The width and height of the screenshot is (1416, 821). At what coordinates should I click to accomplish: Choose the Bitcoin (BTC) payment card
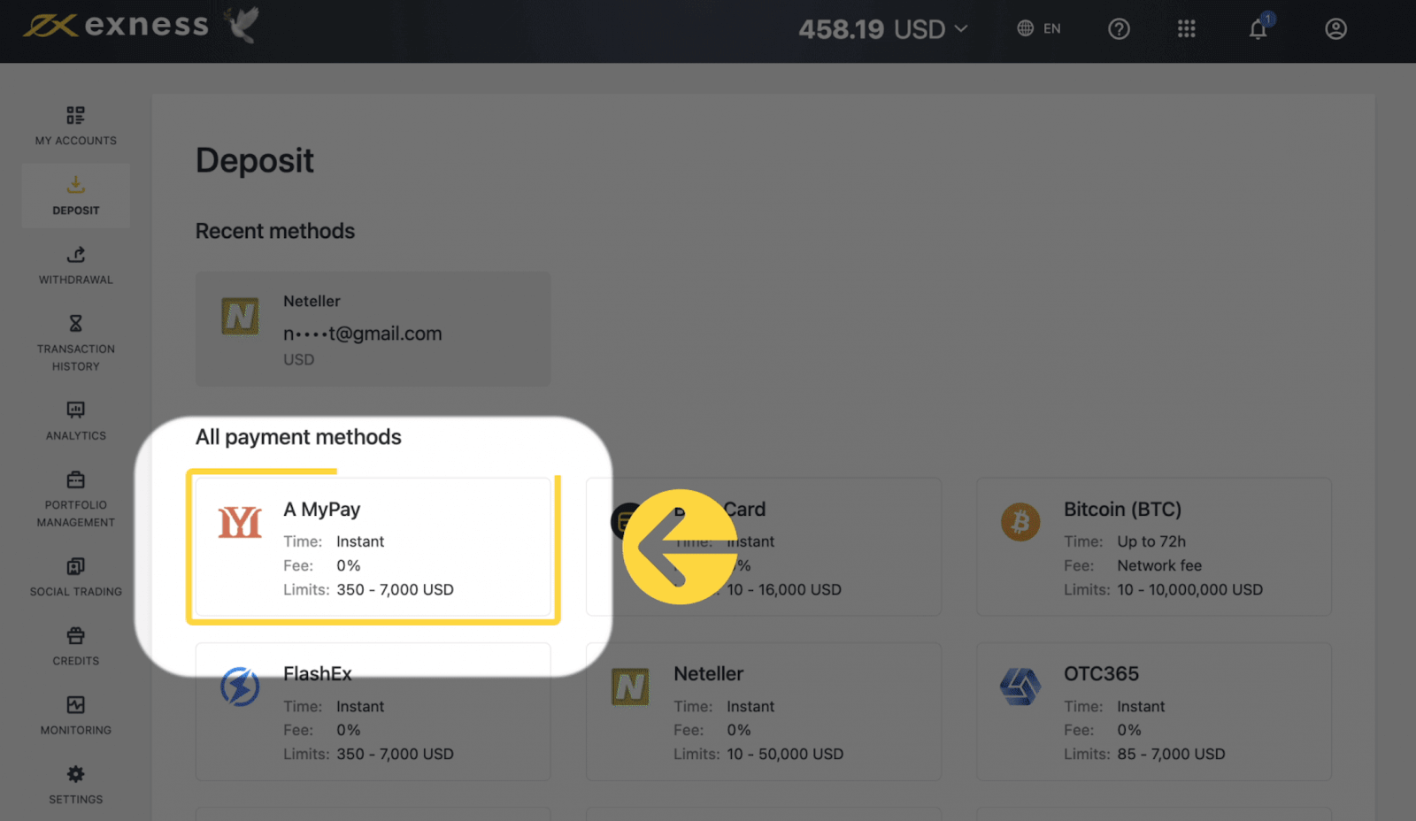(1154, 547)
